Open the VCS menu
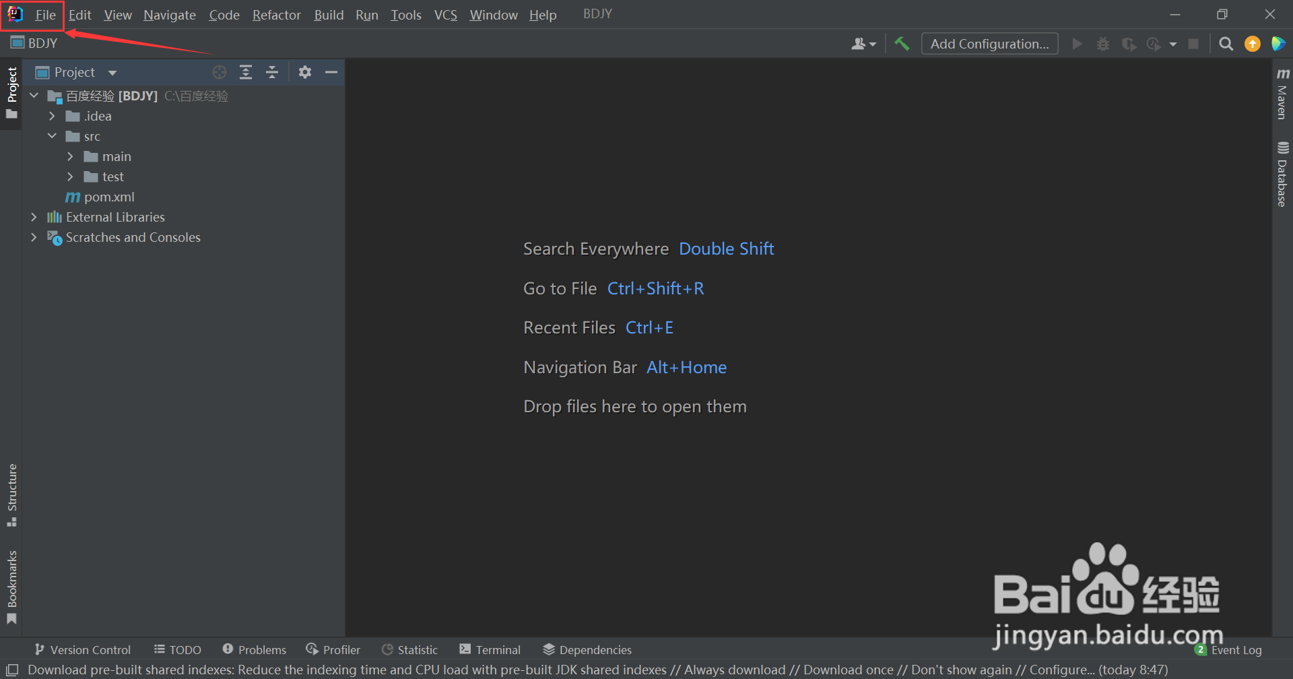The image size is (1293, 679). (x=445, y=15)
